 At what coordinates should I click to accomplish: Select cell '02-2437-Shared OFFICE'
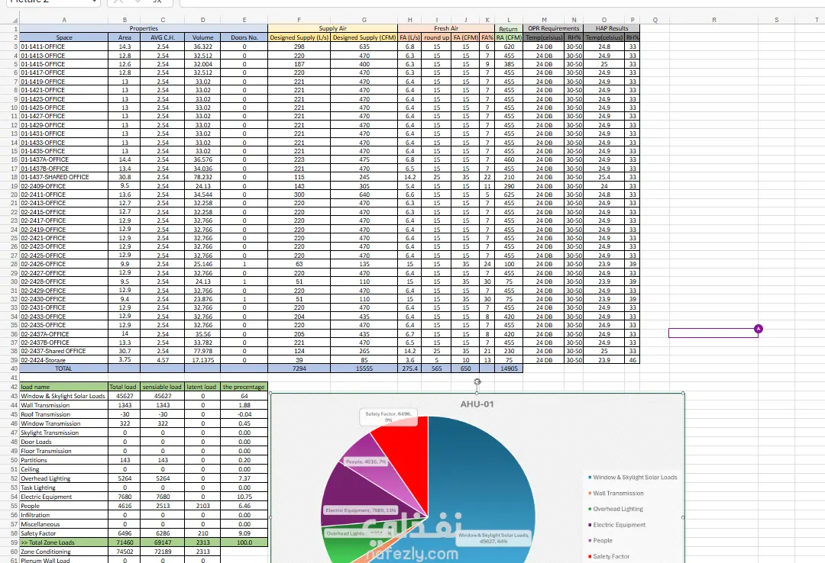point(64,351)
